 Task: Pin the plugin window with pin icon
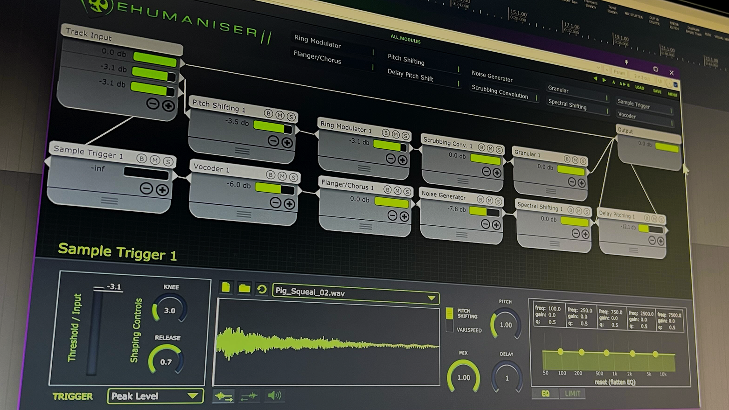[626, 62]
